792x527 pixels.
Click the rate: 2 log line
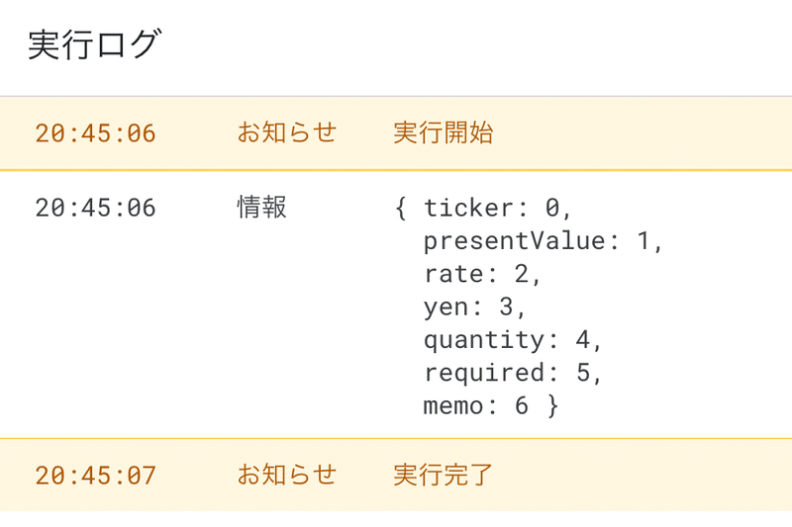click(x=482, y=274)
